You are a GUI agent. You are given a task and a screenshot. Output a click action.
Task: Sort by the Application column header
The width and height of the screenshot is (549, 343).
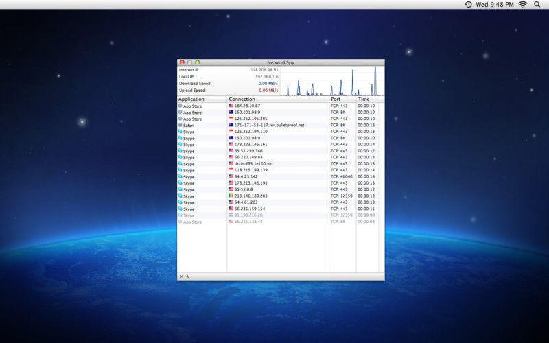pos(202,99)
